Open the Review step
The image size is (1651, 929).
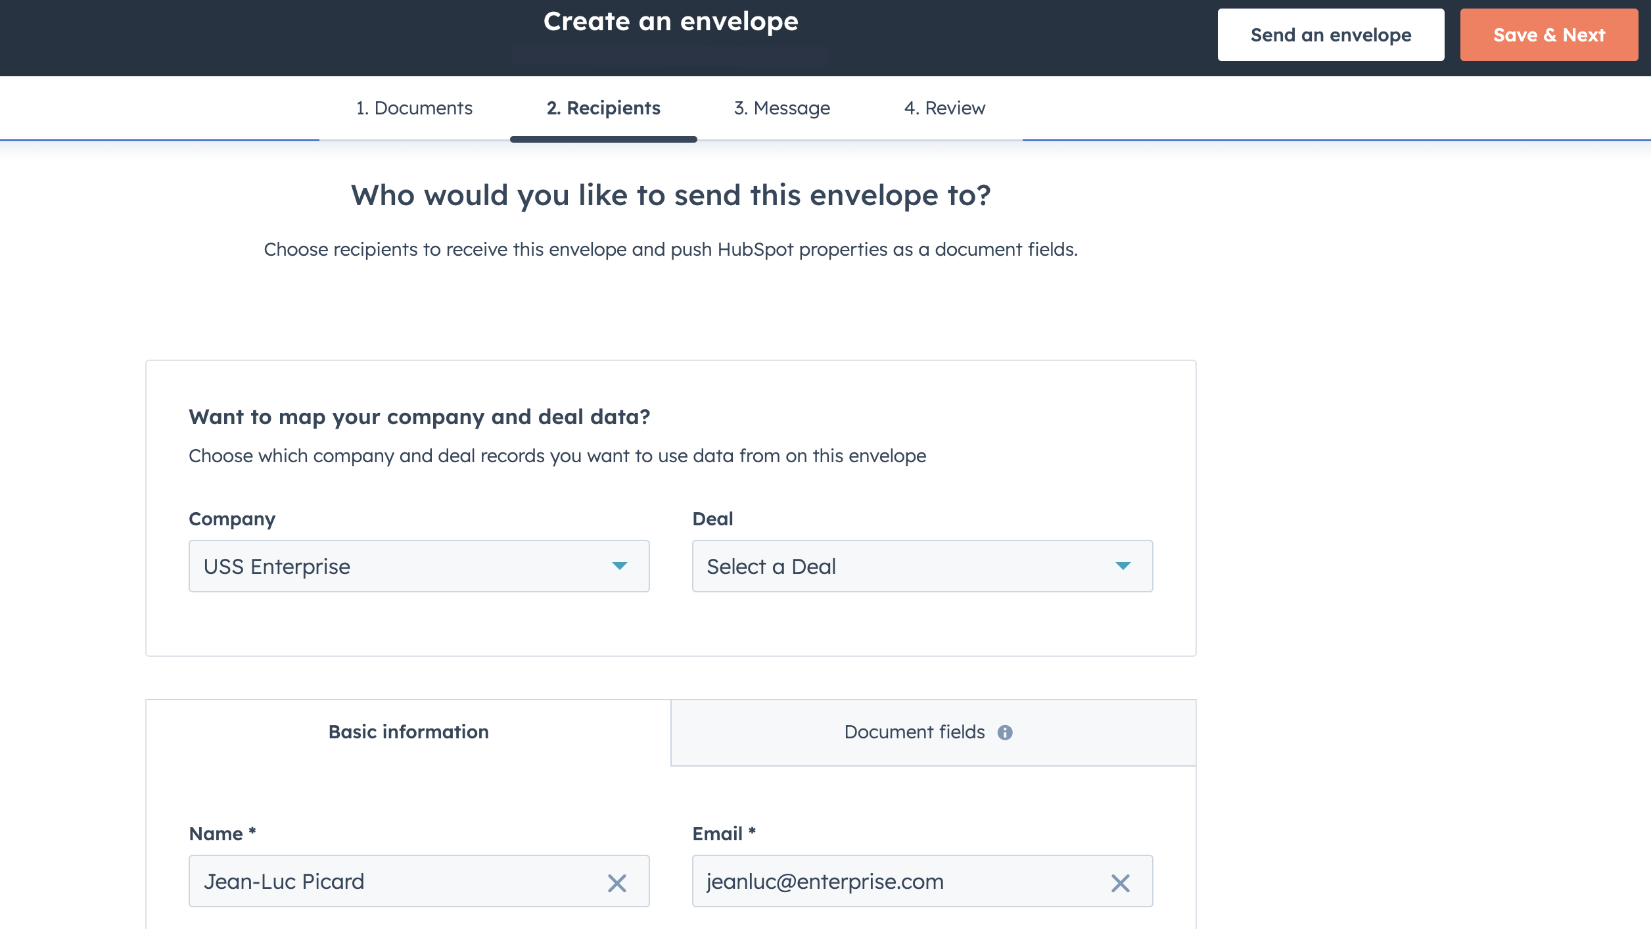pyautogui.click(x=945, y=108)
